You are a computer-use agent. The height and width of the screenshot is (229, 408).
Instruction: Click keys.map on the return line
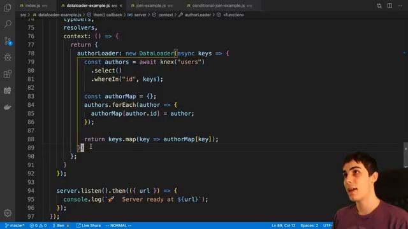pyautogui.click(x=122, y=139)
